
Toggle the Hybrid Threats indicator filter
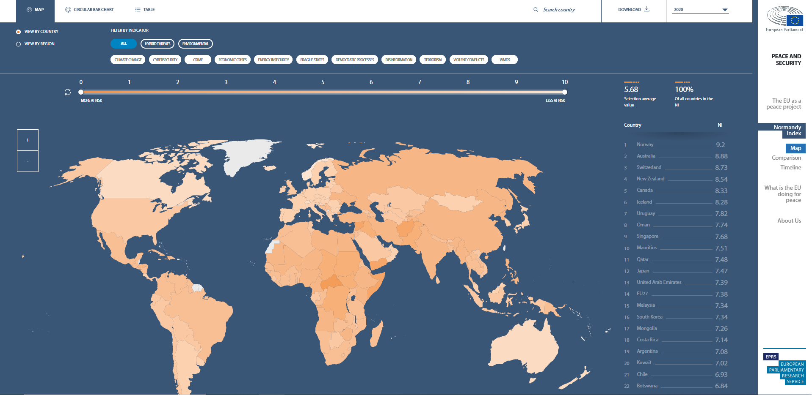click(x=157, y=44)
